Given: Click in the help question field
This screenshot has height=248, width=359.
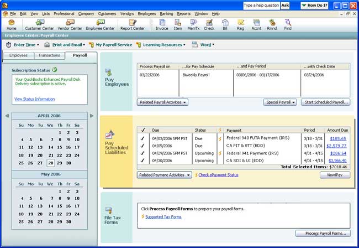Looking at the screenshot, I should 261,6.
